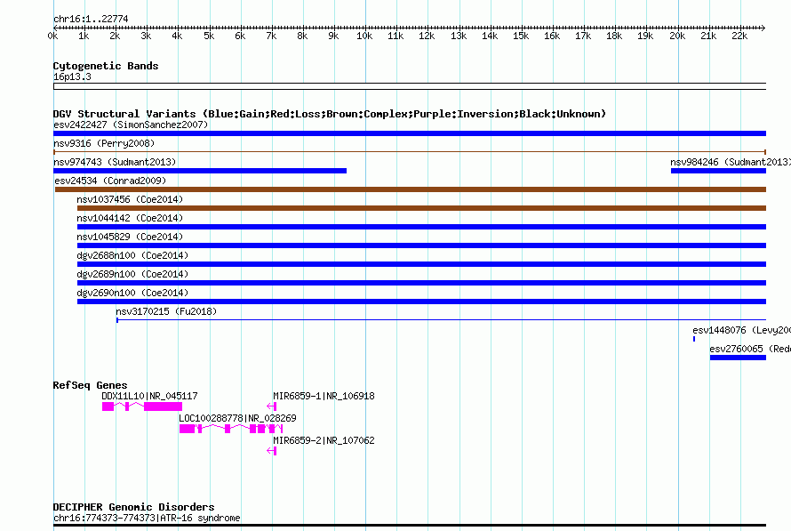Click the nsv984246 blue gain bar
Viewport: 791px width, 531px height.
pyautogui.click(x=718, y=171)
